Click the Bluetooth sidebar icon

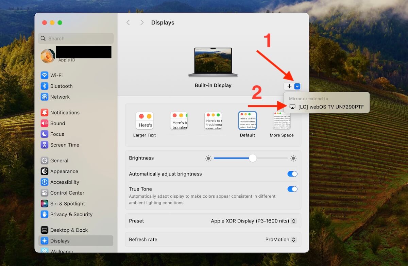tap(45, 86)
